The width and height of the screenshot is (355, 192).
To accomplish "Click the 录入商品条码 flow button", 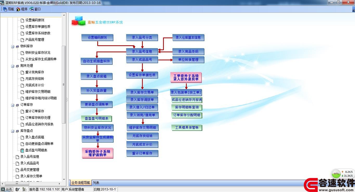I will [x=188, y=52].
